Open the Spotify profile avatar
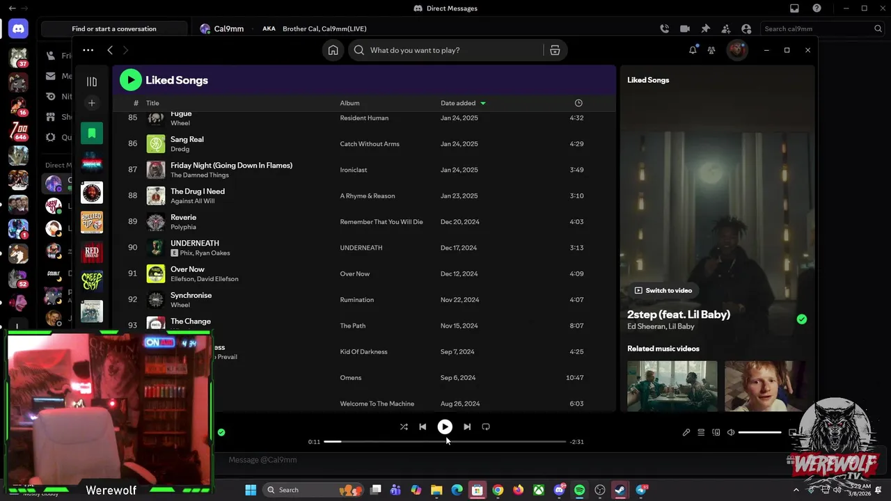891x501 pixels. [x=737, y=50]
